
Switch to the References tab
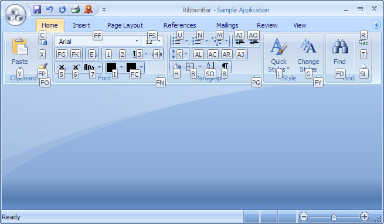180,25
